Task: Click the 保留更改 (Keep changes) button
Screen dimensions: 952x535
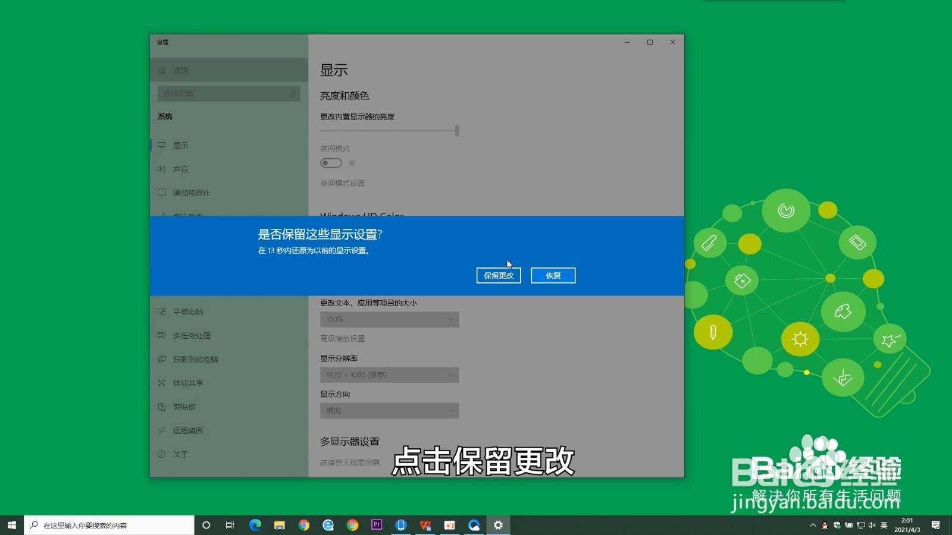Action: (x=499, y=275)
